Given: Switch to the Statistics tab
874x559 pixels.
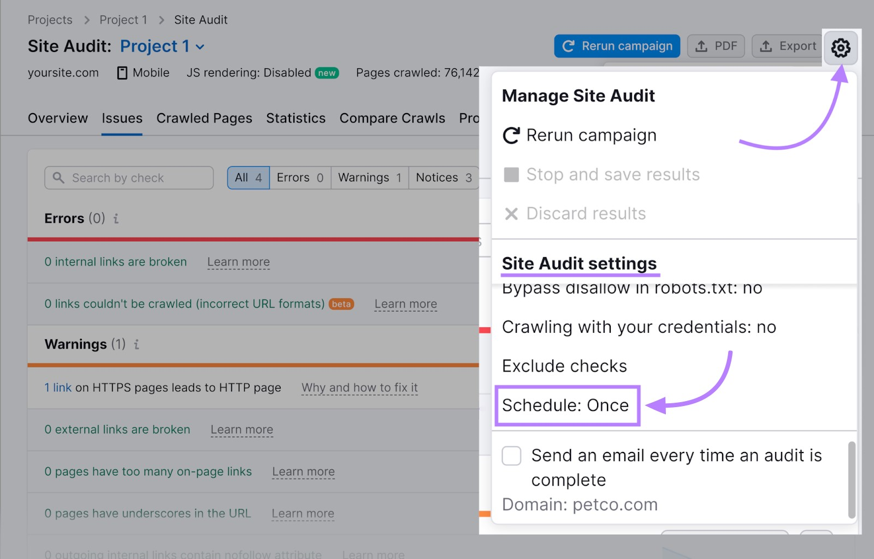Looking at the screenshot, I should coord(296,118).
